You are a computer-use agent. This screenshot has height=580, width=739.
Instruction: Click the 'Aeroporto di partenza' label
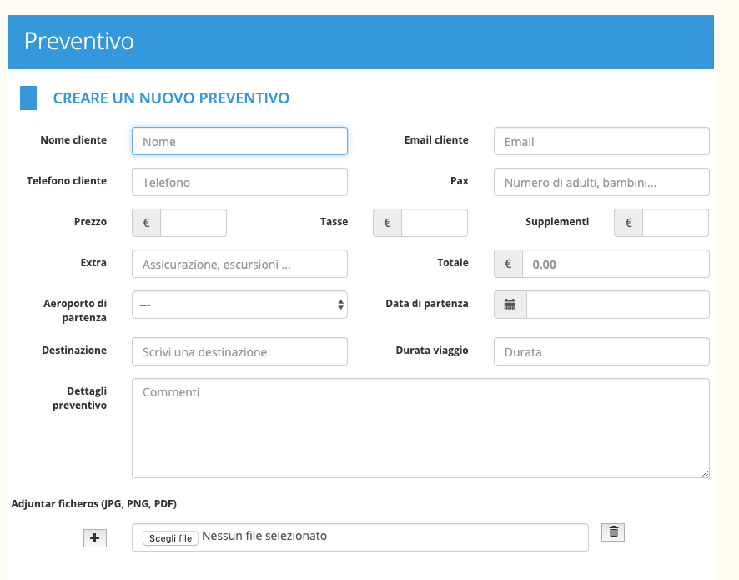tap(75, 310)
